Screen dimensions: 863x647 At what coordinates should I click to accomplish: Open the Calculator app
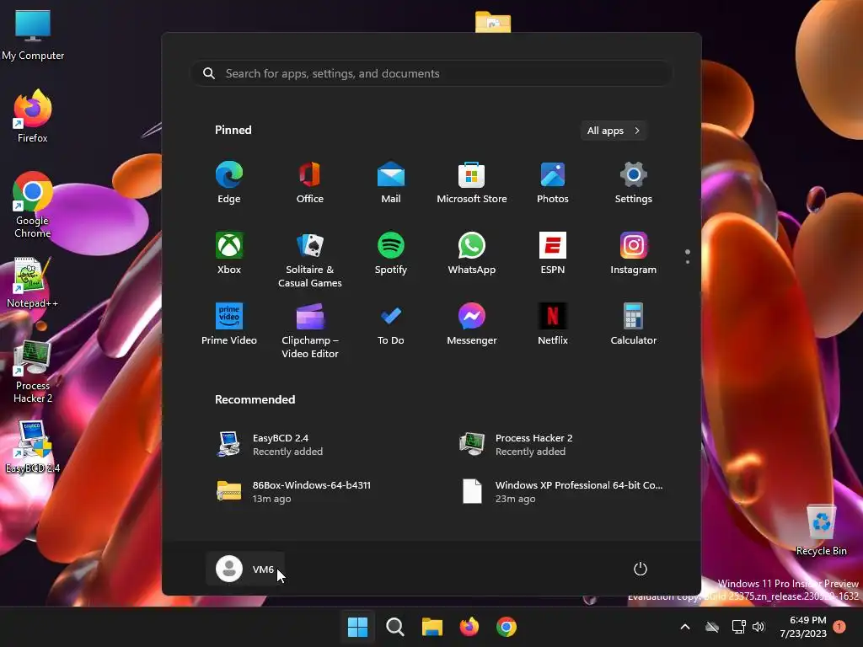[634, 324]
